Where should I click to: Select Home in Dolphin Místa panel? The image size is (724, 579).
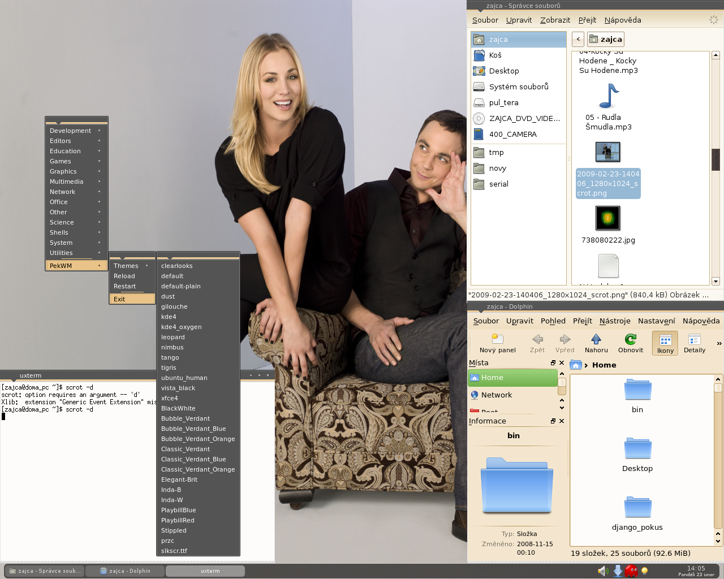pos(512,378)
